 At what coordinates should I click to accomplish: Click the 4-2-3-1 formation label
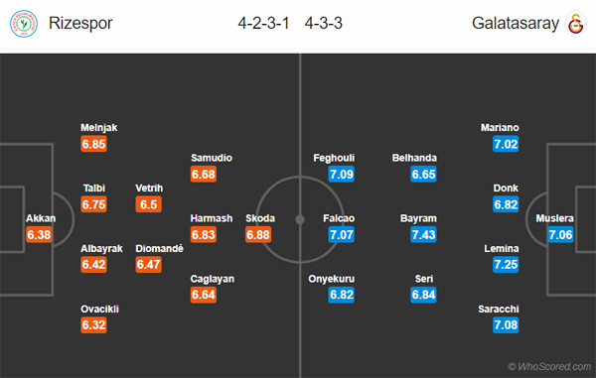point(264,24)
